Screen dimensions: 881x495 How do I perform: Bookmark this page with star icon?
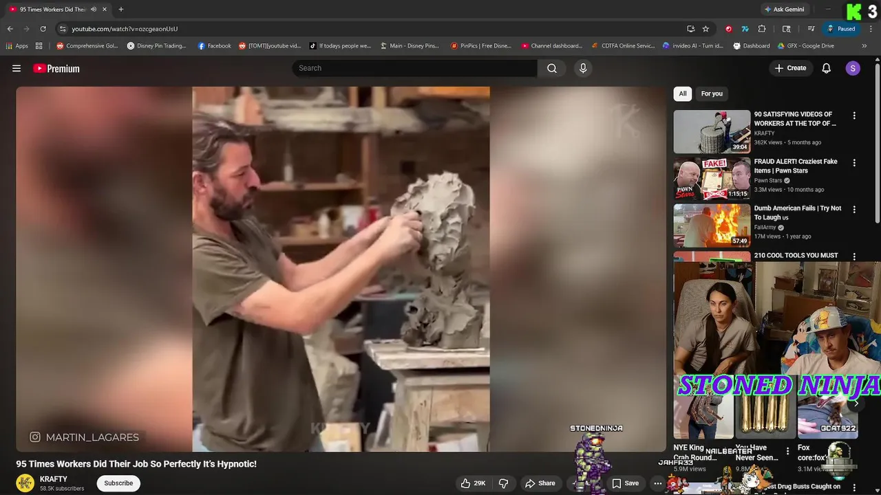705,29
